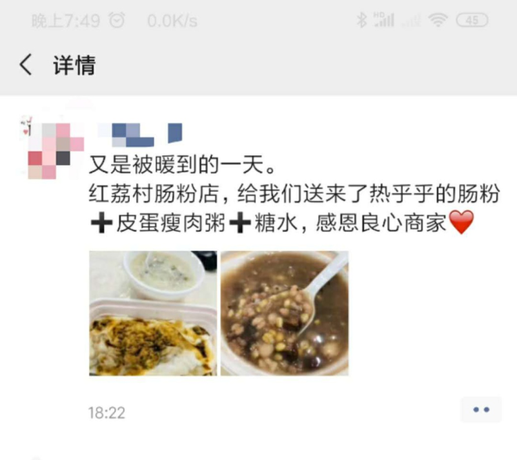
Task: Open the rice noodle roll photo
Action: (x=153, y=313)
